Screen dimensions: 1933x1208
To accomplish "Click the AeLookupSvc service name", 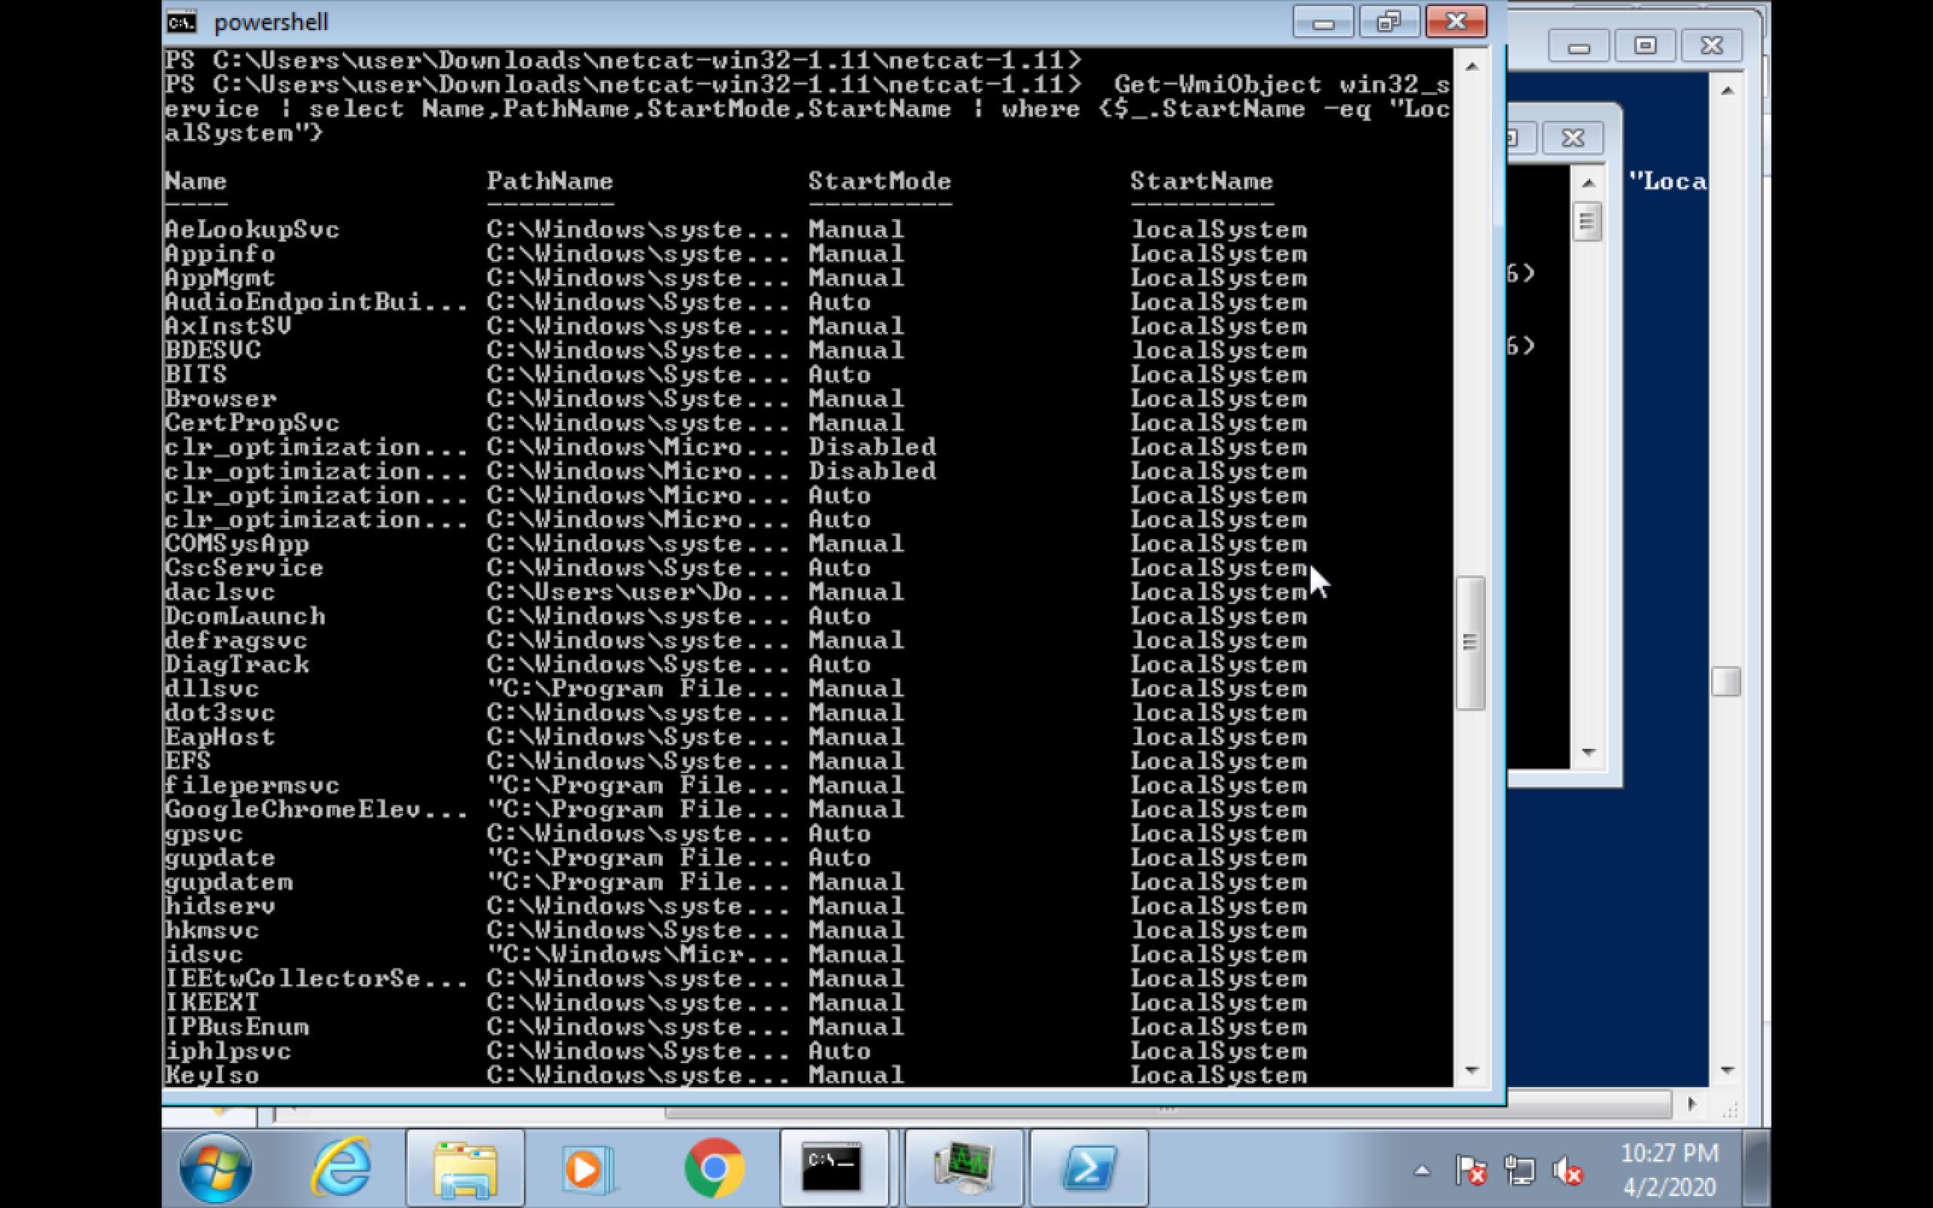I will click(x=251, y=230).
